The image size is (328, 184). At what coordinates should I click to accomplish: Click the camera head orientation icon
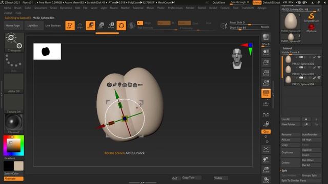click(x=237, y=59)
